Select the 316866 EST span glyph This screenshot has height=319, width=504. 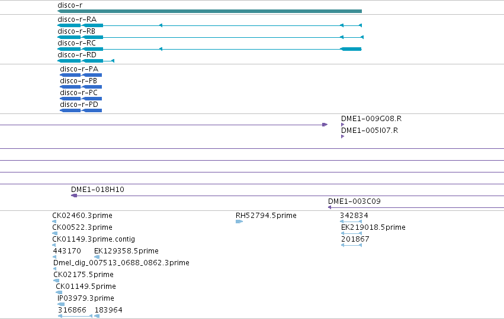coord(75,316)
